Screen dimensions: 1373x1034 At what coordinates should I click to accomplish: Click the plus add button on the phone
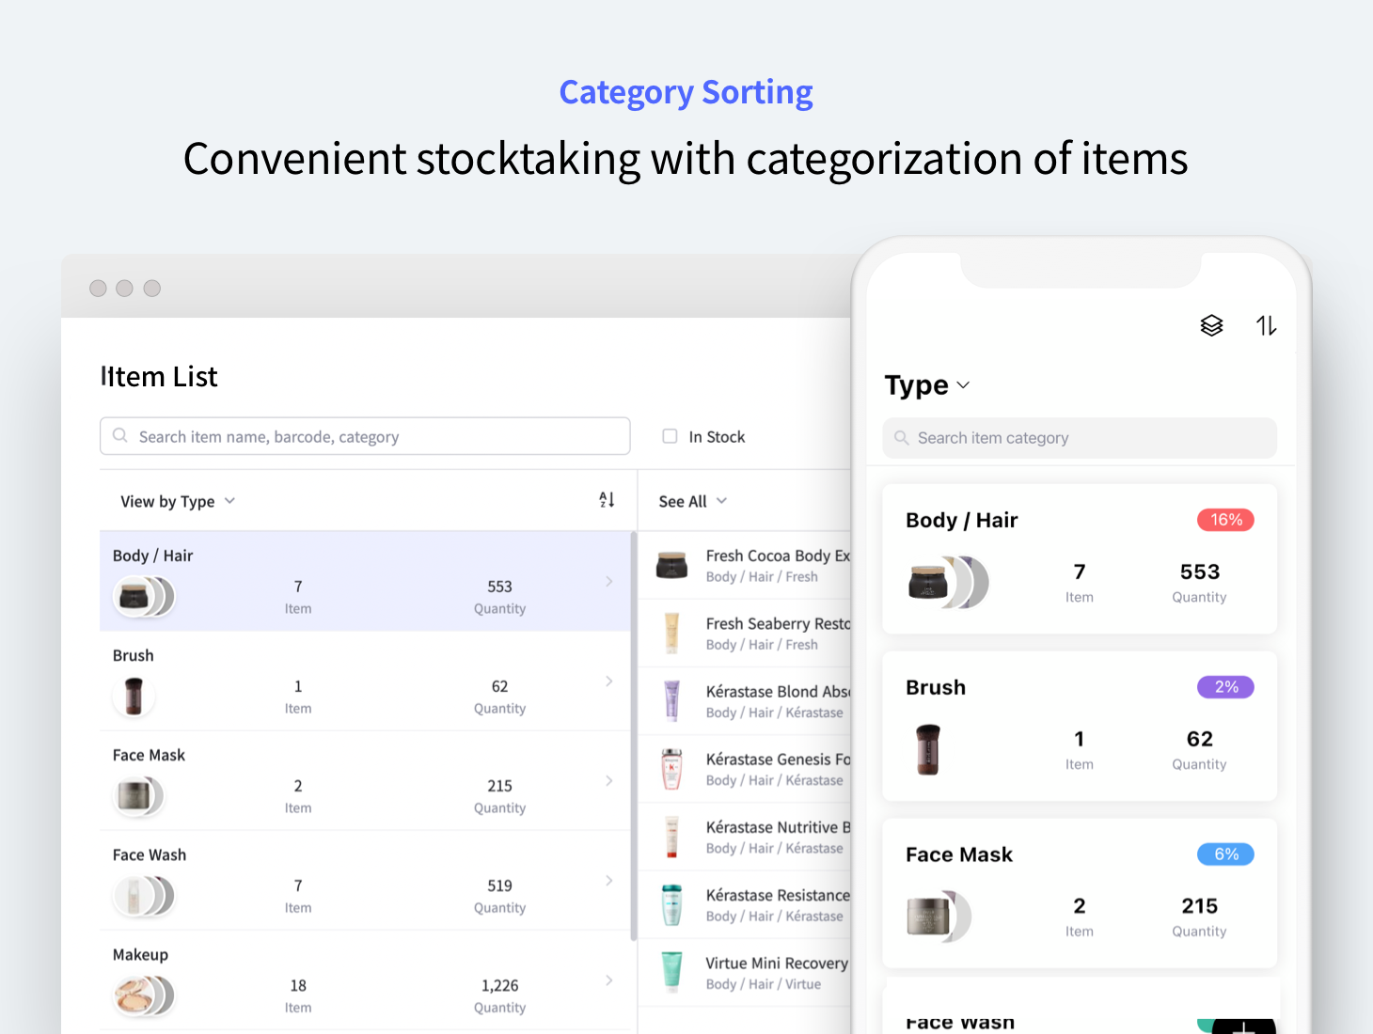(x=1243, y=1026)
